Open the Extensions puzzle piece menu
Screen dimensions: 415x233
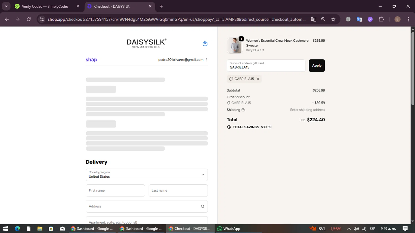tap(381, 19)
